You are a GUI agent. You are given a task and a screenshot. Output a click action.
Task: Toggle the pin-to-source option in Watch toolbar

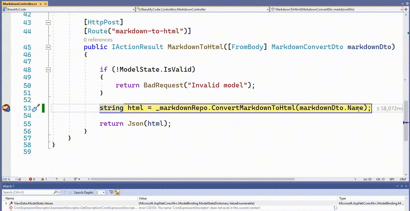[x=112, y=192]
